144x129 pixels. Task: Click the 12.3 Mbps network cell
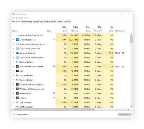[97, 35]
